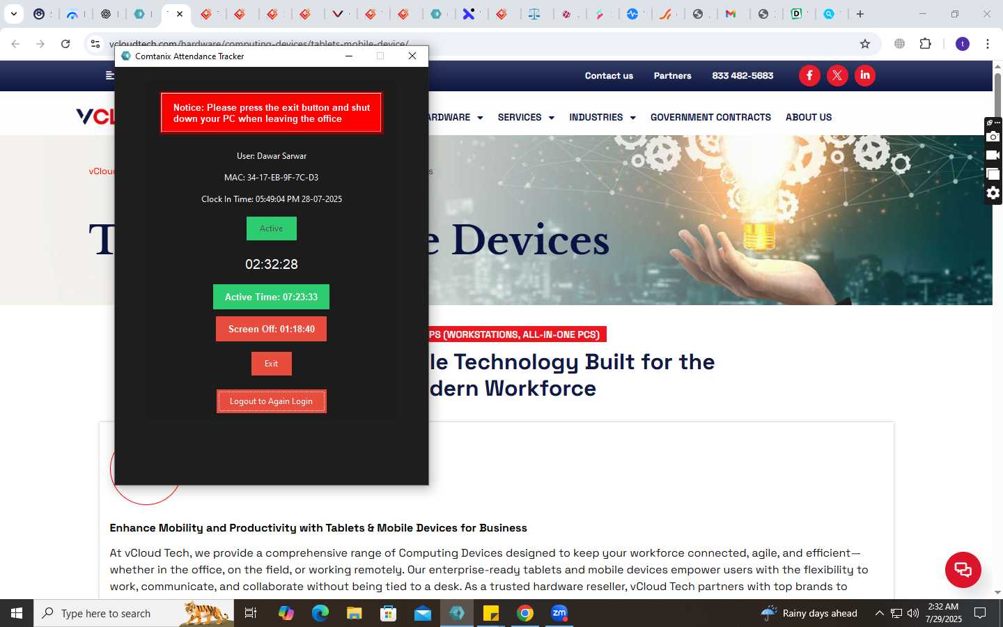
Task: Open Microsoft Store from taskbar
Action: click(389, 613)
